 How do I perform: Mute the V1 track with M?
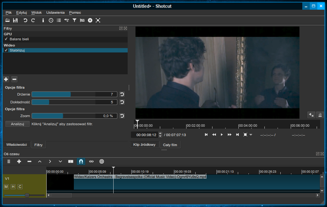(x=6, y=187)
